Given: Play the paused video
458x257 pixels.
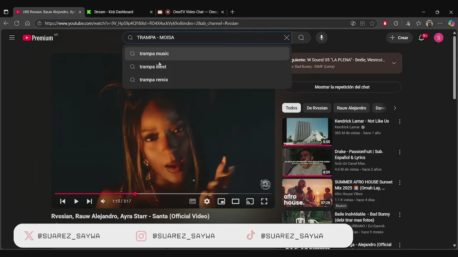Looking at the screenshot, I should pos(76,201).
